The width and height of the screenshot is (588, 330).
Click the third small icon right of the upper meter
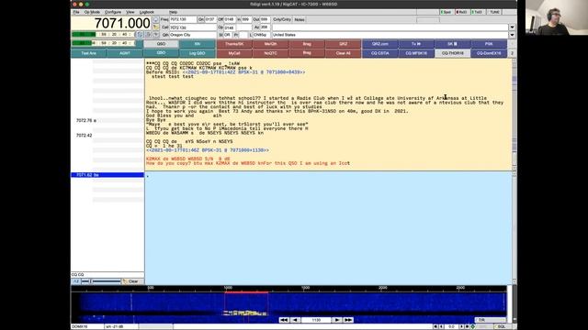(x=155, y=35)
